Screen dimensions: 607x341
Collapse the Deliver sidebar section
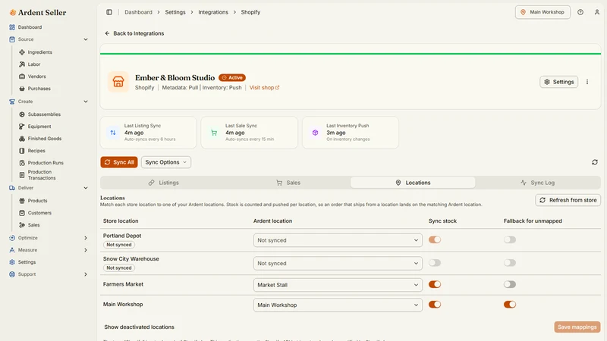point(86,188)
